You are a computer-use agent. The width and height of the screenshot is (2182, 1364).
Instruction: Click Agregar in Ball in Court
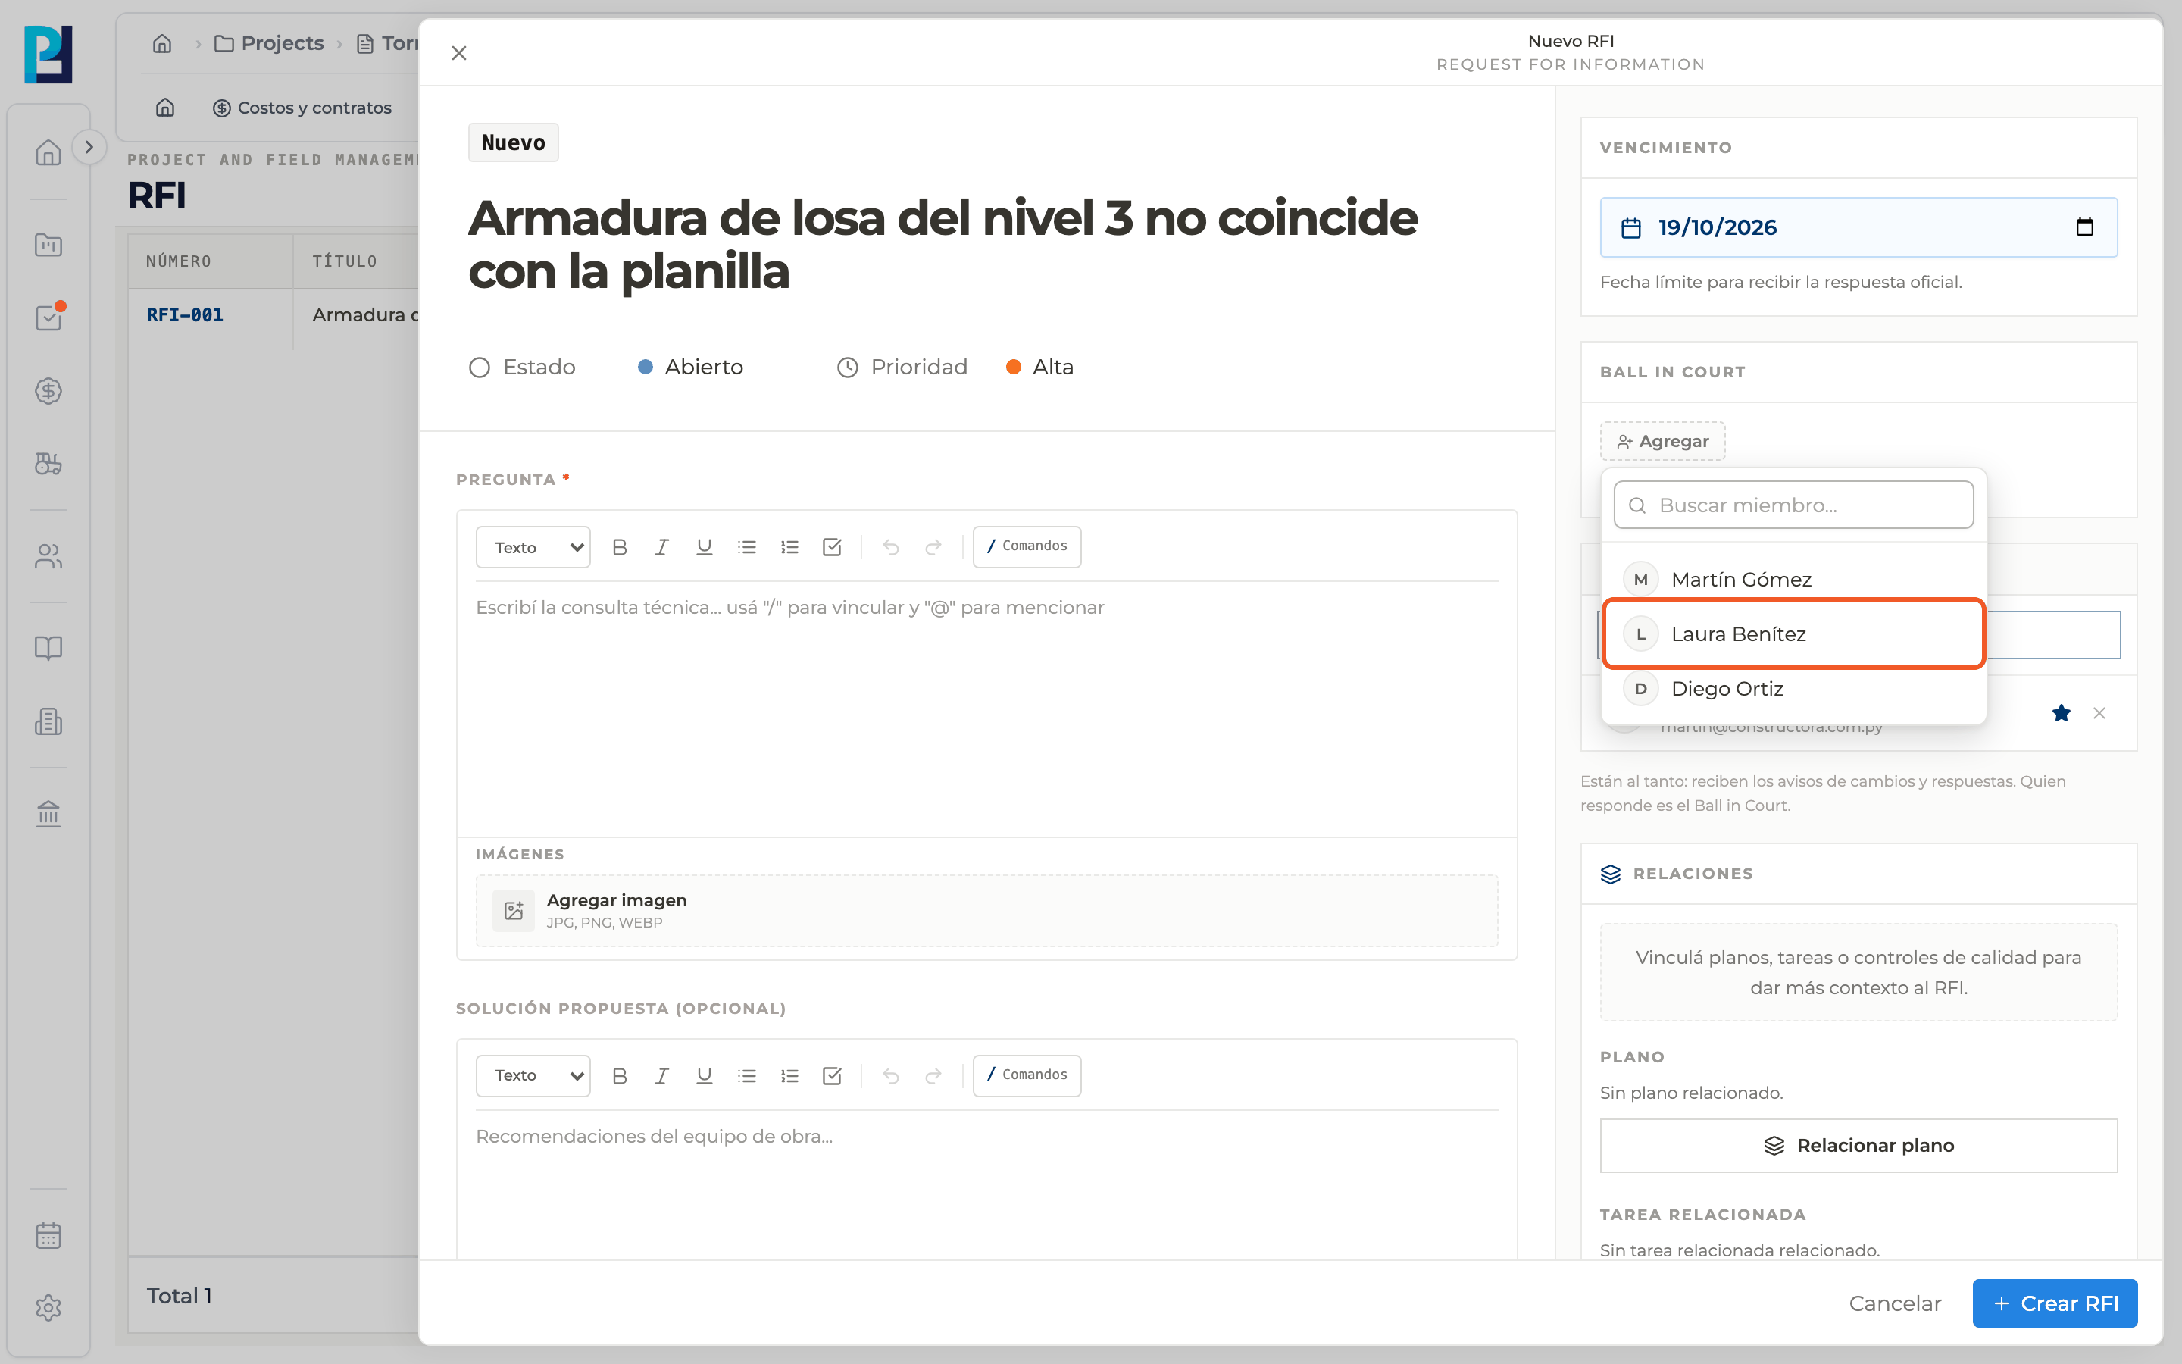(x=1663, y=441)
